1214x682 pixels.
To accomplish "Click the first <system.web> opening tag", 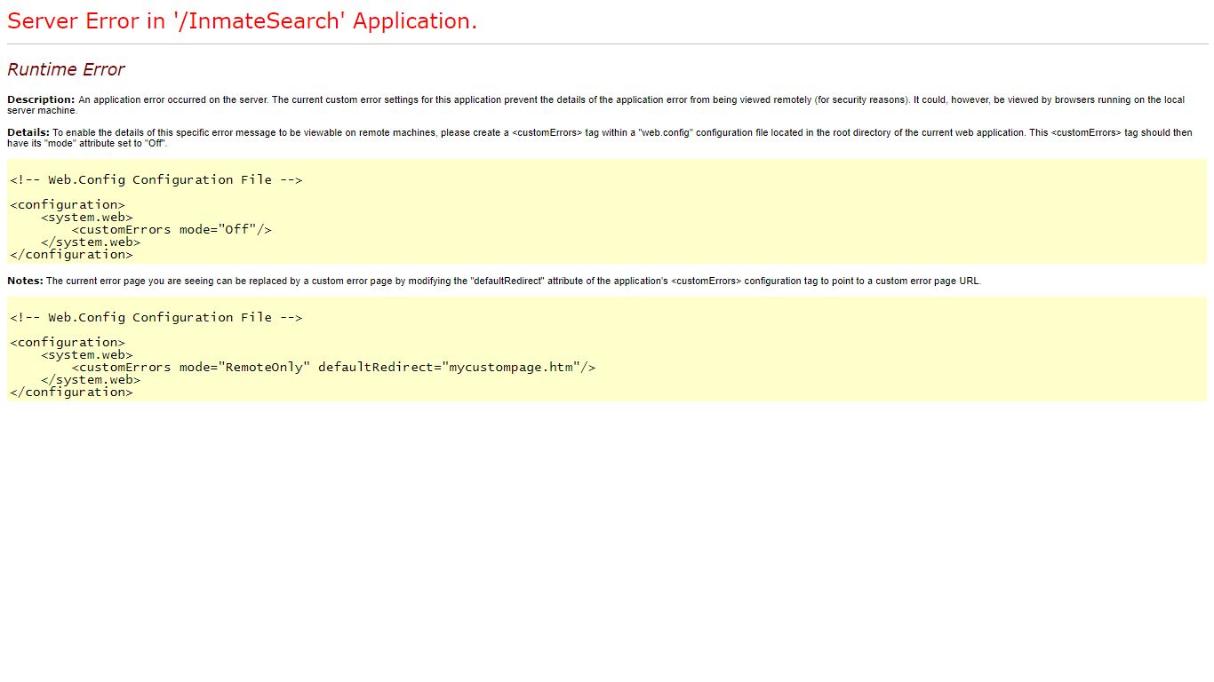I will click(x=87, y=217).
